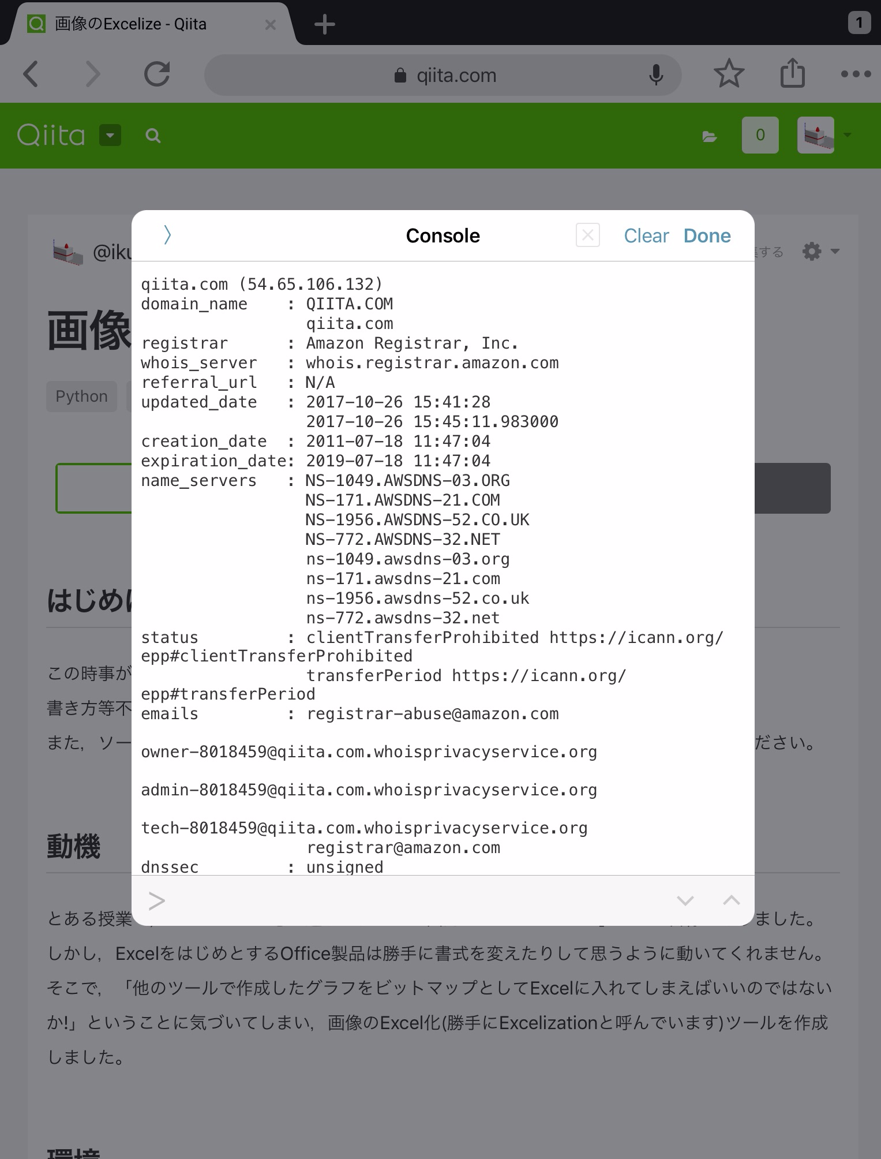
Task: Go back to previous page
Action: pyautogui.click(x=31, y=74)
